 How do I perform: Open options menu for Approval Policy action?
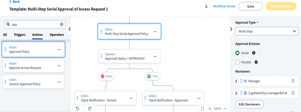point(59,50)
